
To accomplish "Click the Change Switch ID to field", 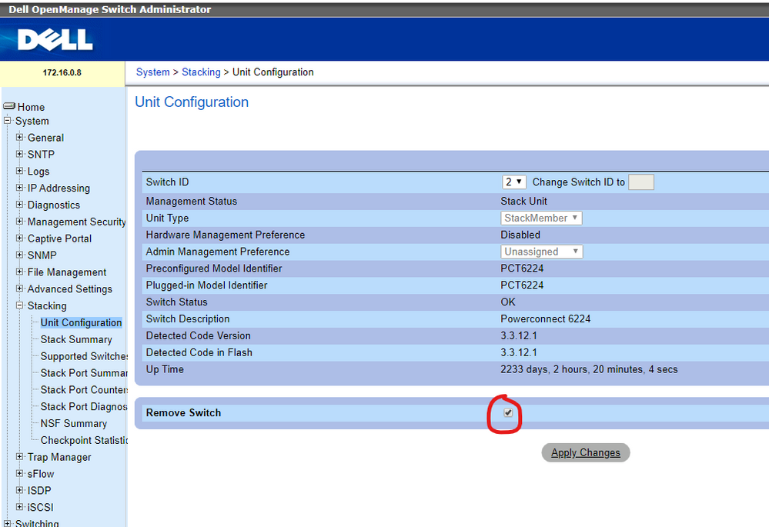I will [641, 182].
